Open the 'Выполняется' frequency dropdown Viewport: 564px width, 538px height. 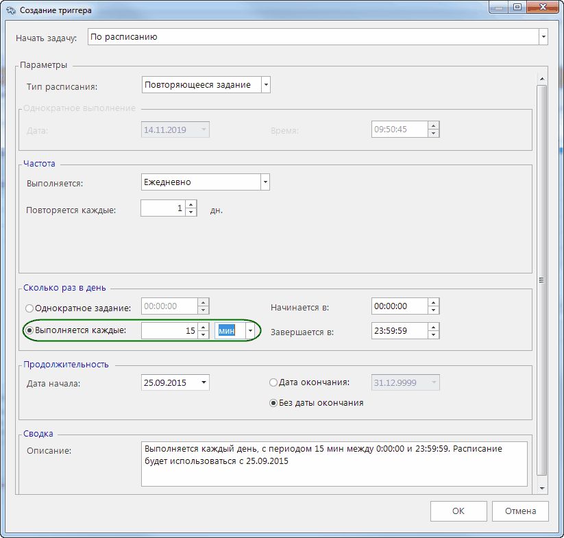[265, 182]
